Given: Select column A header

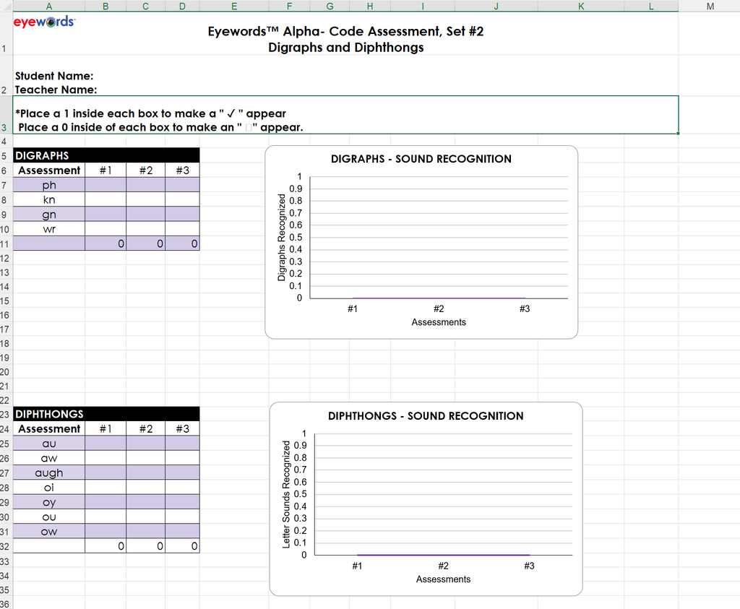Looking at the screenshot, I should [x=49, y=6].
